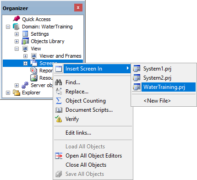
Task: Expand the Objects Library node
Action: (16, 41)
